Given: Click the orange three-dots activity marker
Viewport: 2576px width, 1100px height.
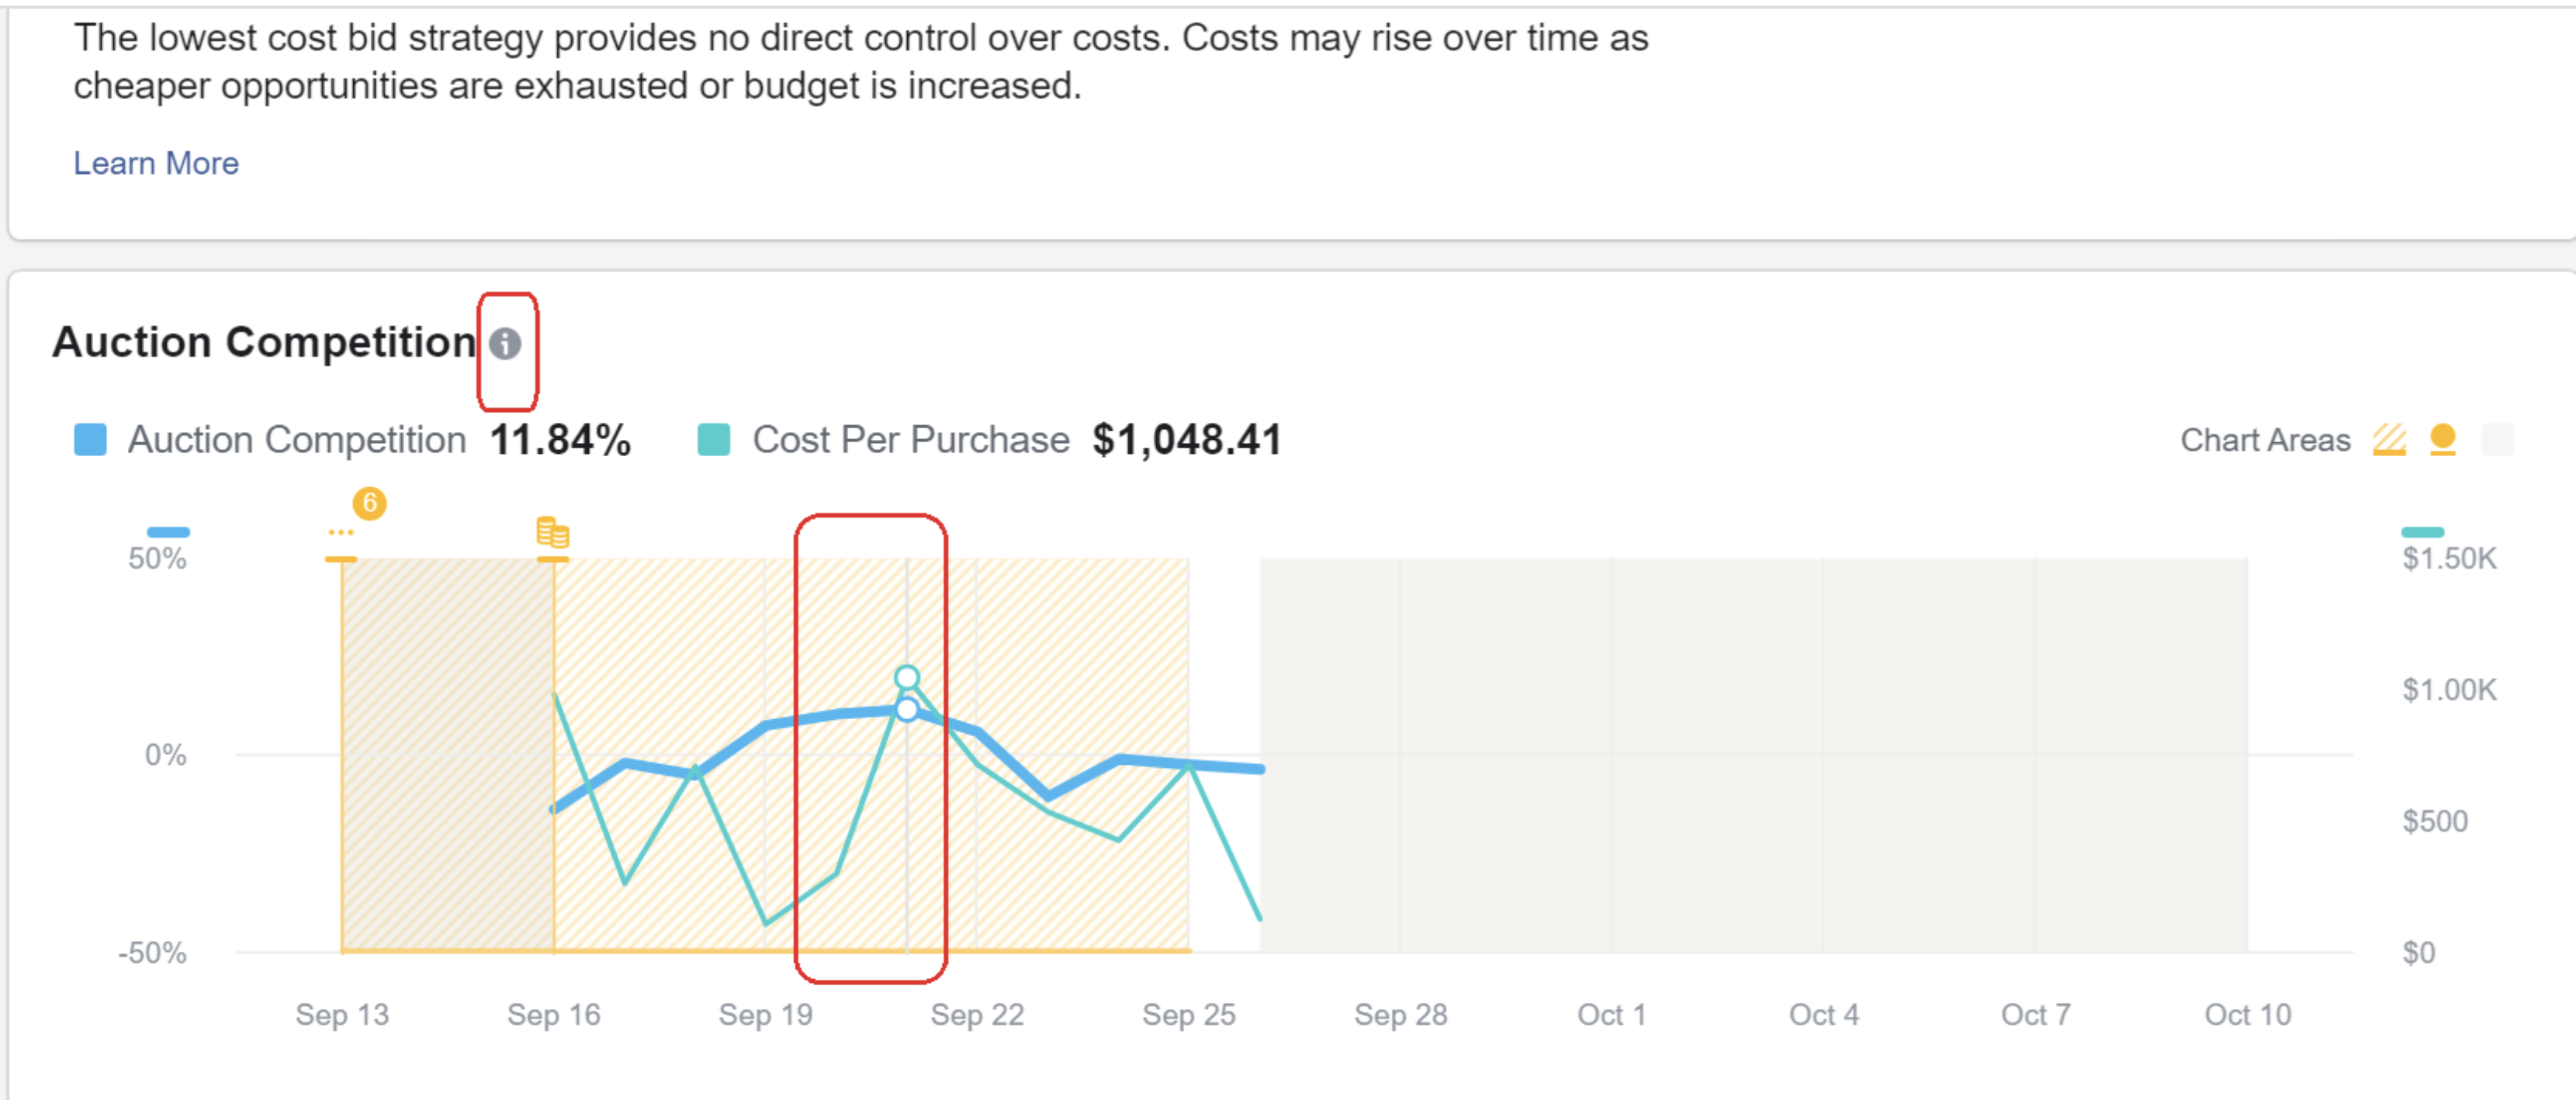Looking at the screenshot, I should [x=341, y=533].
